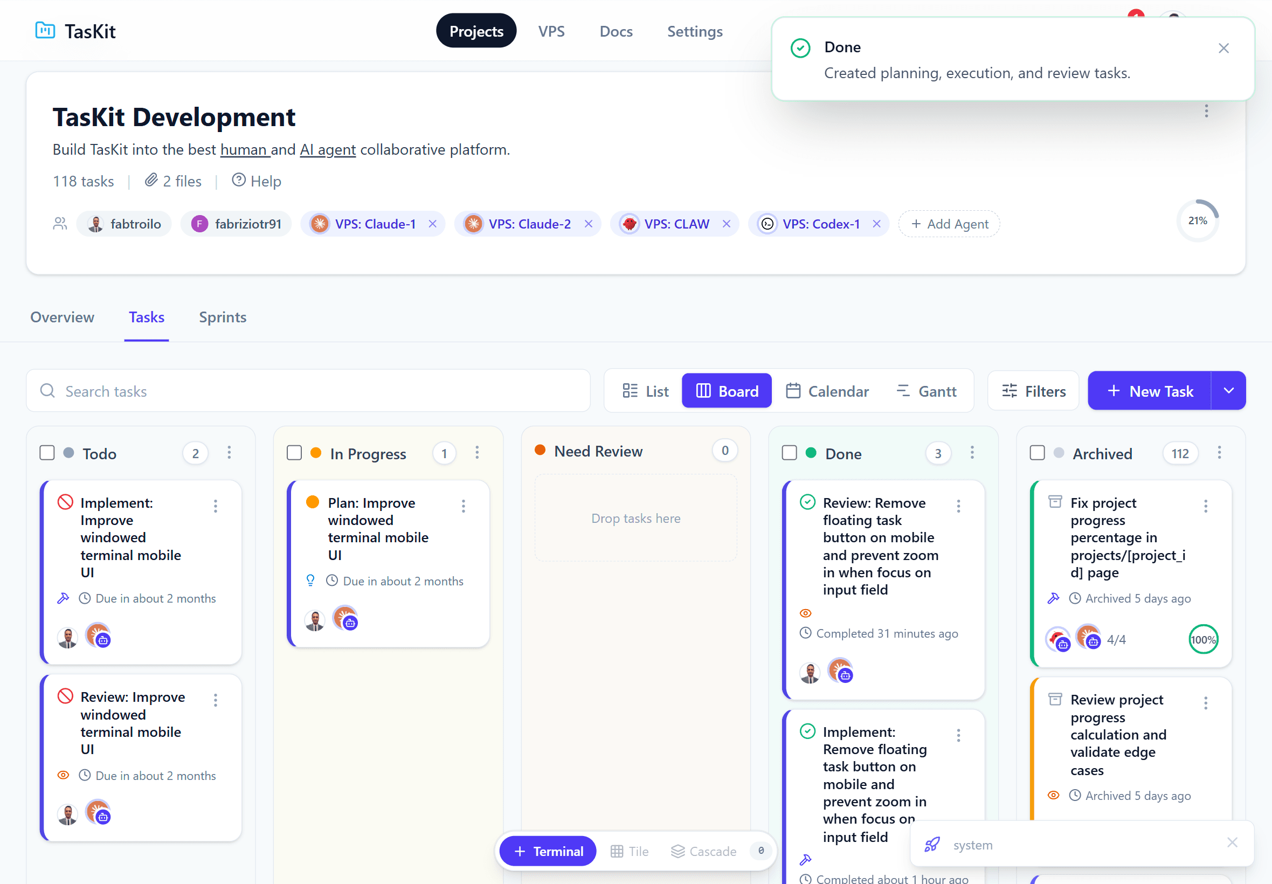Check the Archived column checkbox

1037,453
